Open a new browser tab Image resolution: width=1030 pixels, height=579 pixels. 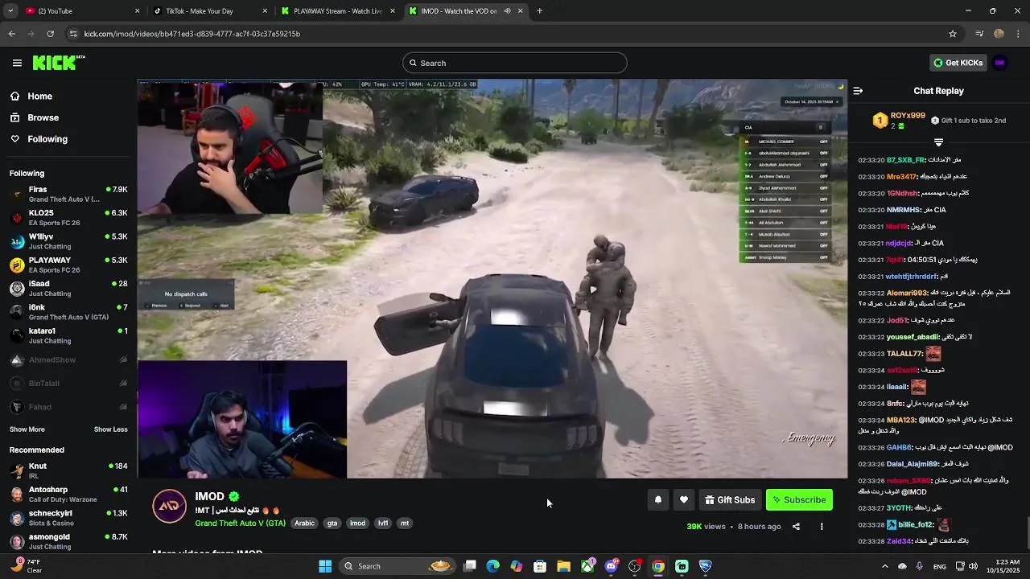pos(539,10)
